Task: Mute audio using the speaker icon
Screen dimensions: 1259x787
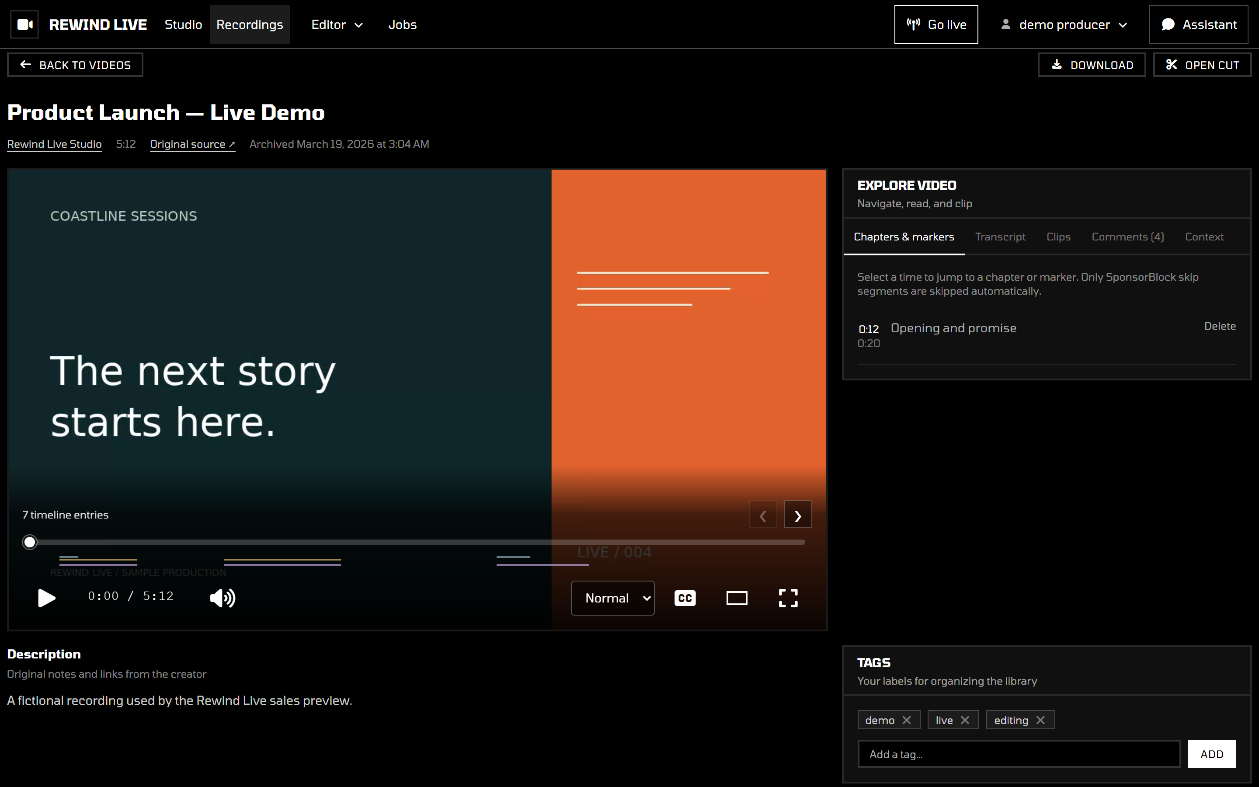Action: [x=223, y=598]
